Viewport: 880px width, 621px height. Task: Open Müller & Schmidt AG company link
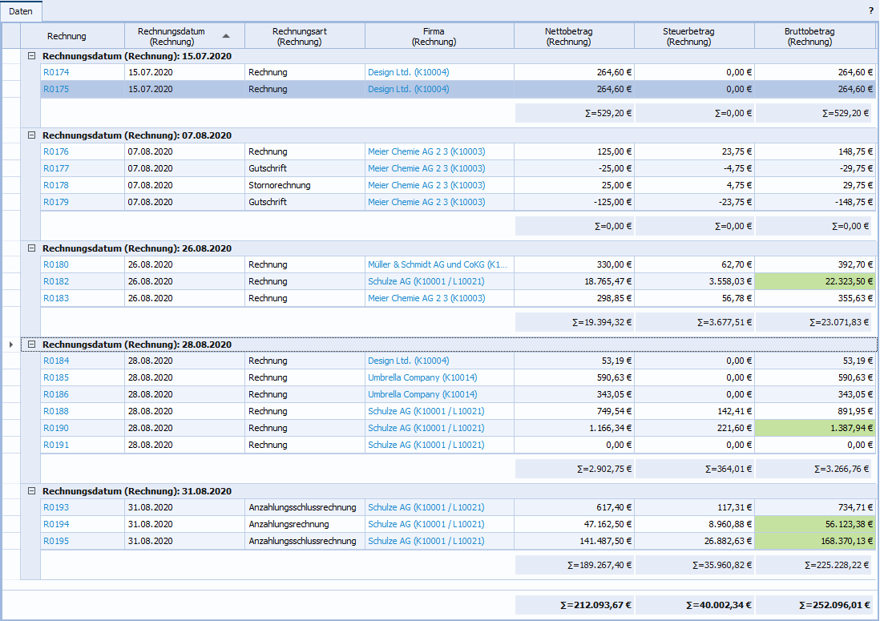point(437,264)
